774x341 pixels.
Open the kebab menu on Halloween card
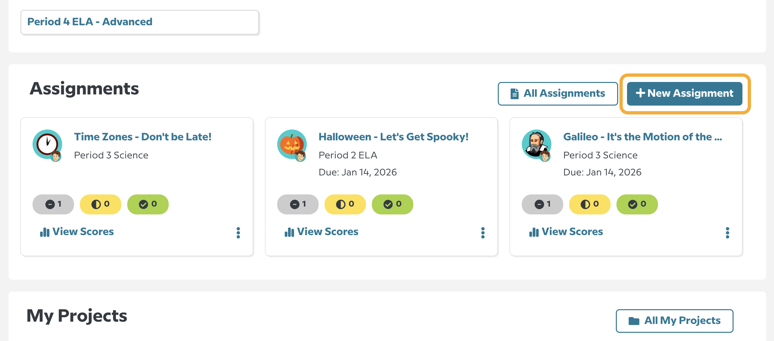pos(483,233)
